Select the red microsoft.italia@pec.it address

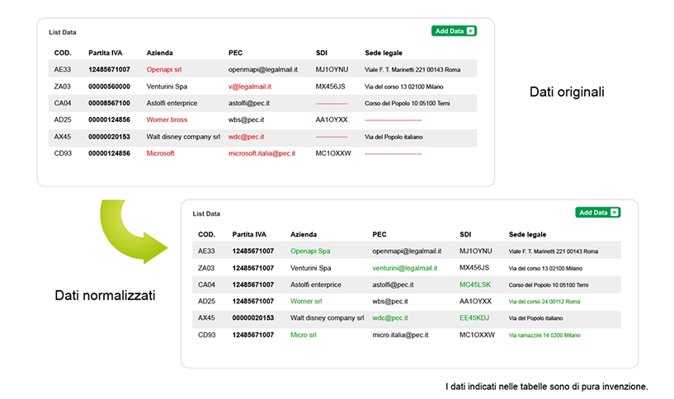pyautogui.click(x=262, y=153)
